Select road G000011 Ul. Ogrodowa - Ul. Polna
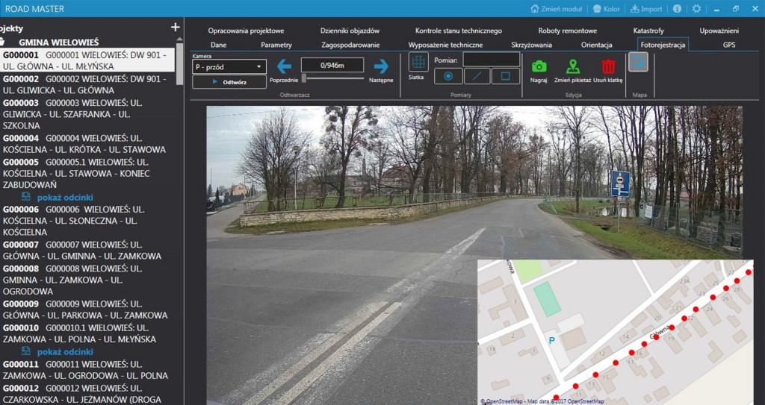Screen dimensions: 765x405 pos(87,369)
